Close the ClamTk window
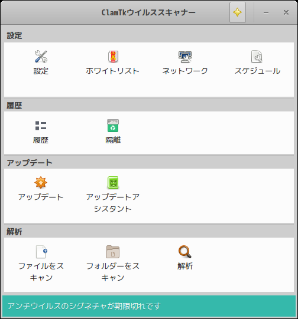The width and height of the screenshot is (298, 319). point(286,12)
